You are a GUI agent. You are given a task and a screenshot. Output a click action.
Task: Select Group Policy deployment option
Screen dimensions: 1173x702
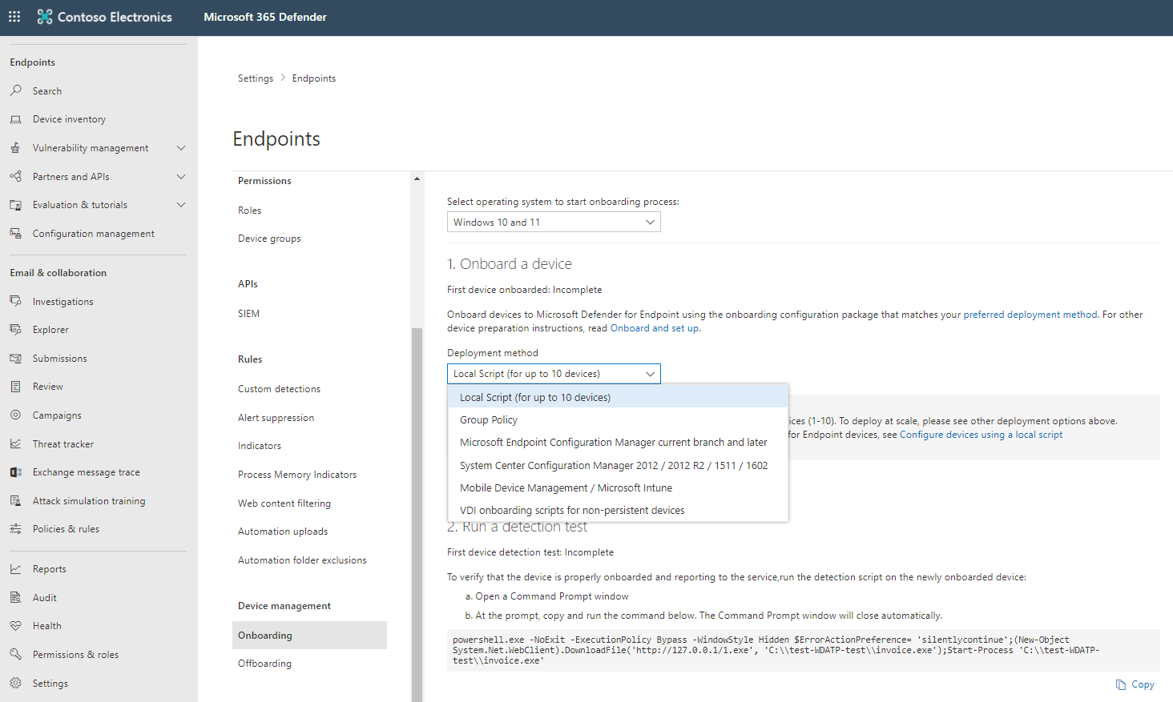pyautogui.click(x=618, y=419)
